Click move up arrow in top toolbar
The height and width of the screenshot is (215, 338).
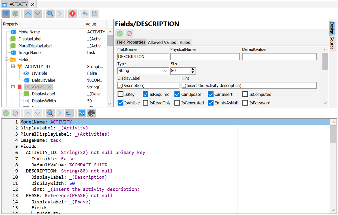[x=28, y=14]
